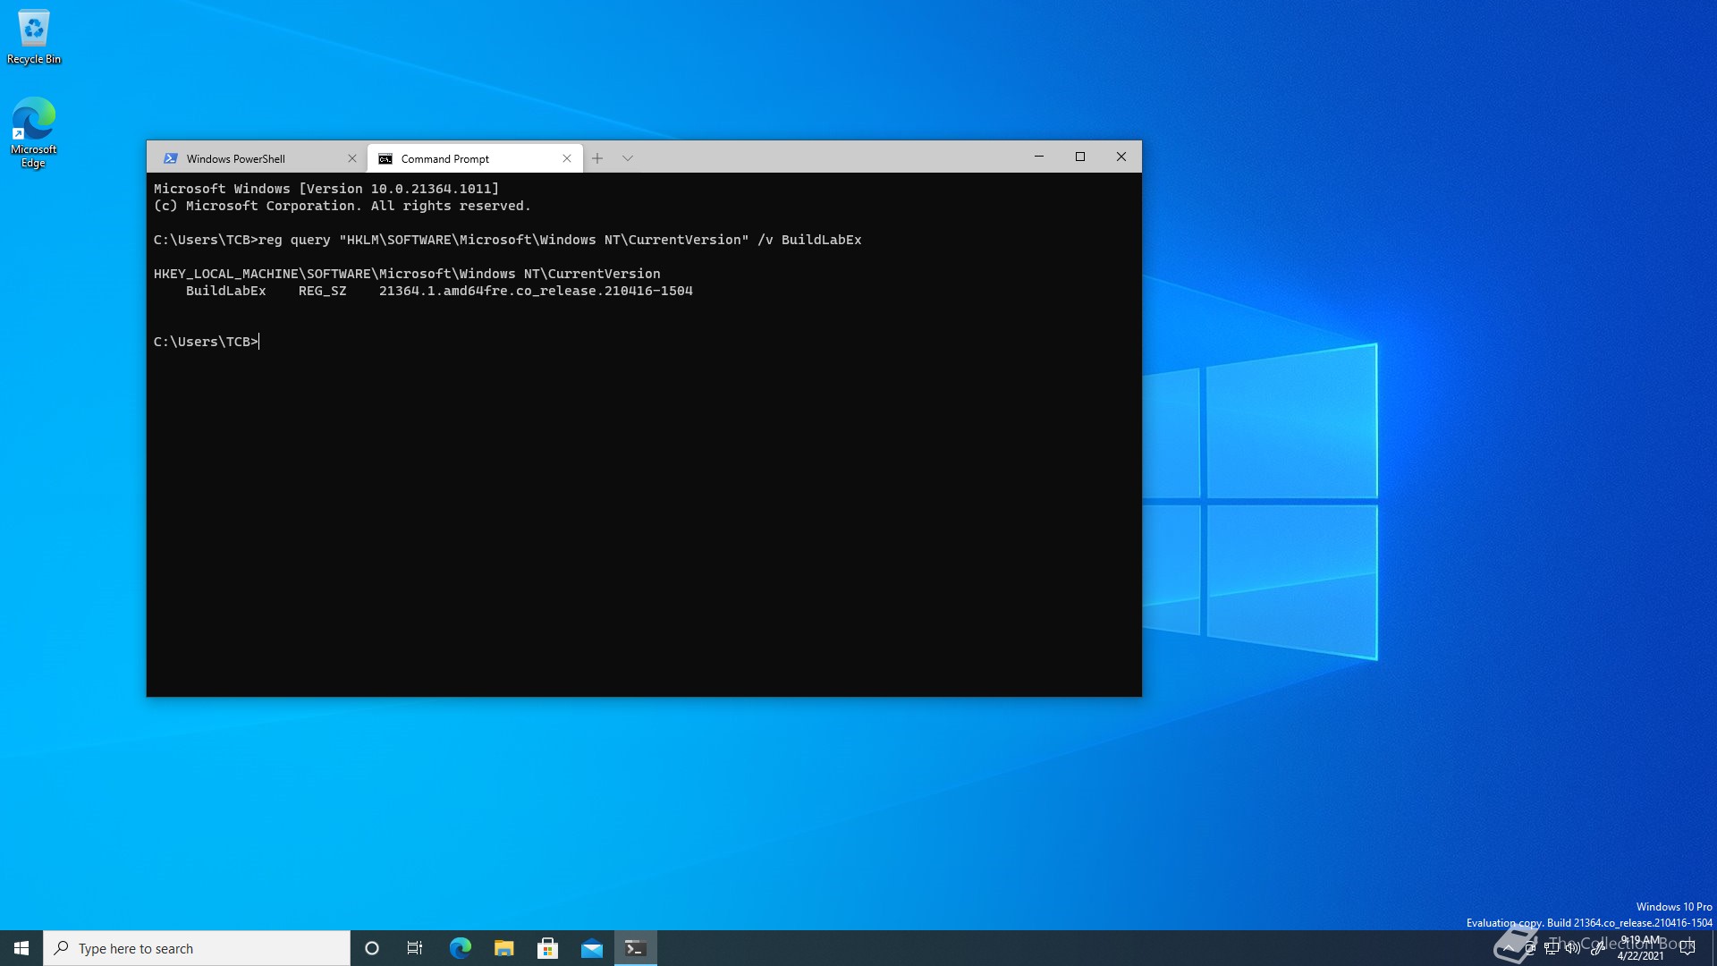Select the Command Prompt tab
This screenshot has height=966, width=1717.
coord(474,158)
